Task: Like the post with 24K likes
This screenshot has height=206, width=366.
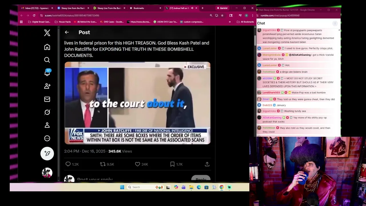Action: click(141, 164)
